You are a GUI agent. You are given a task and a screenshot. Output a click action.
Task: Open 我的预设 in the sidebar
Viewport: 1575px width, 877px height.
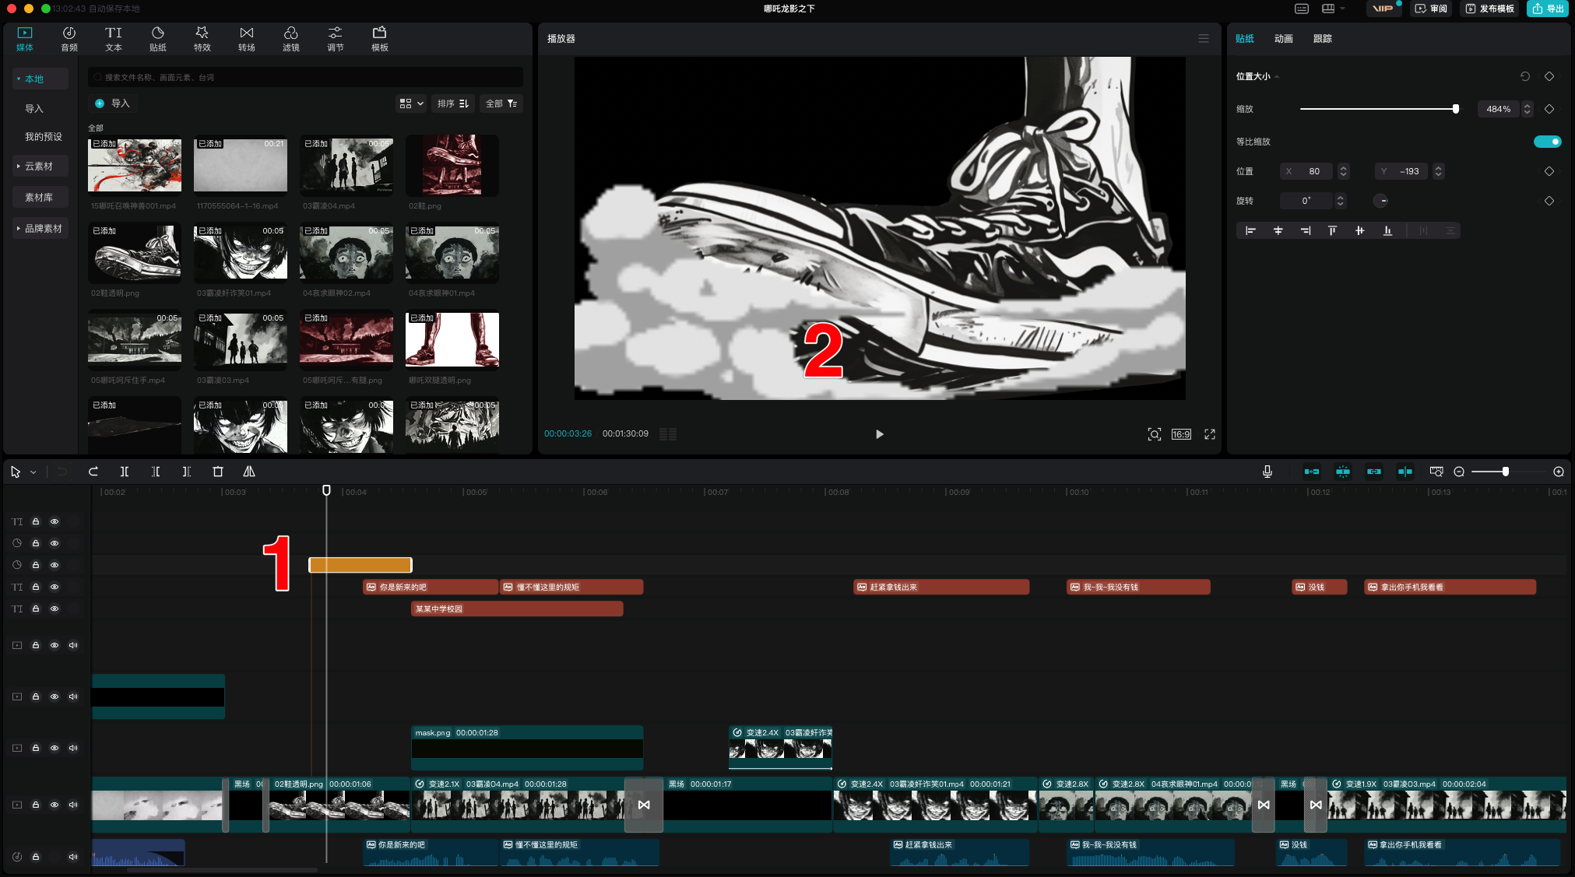pos(43,136)
